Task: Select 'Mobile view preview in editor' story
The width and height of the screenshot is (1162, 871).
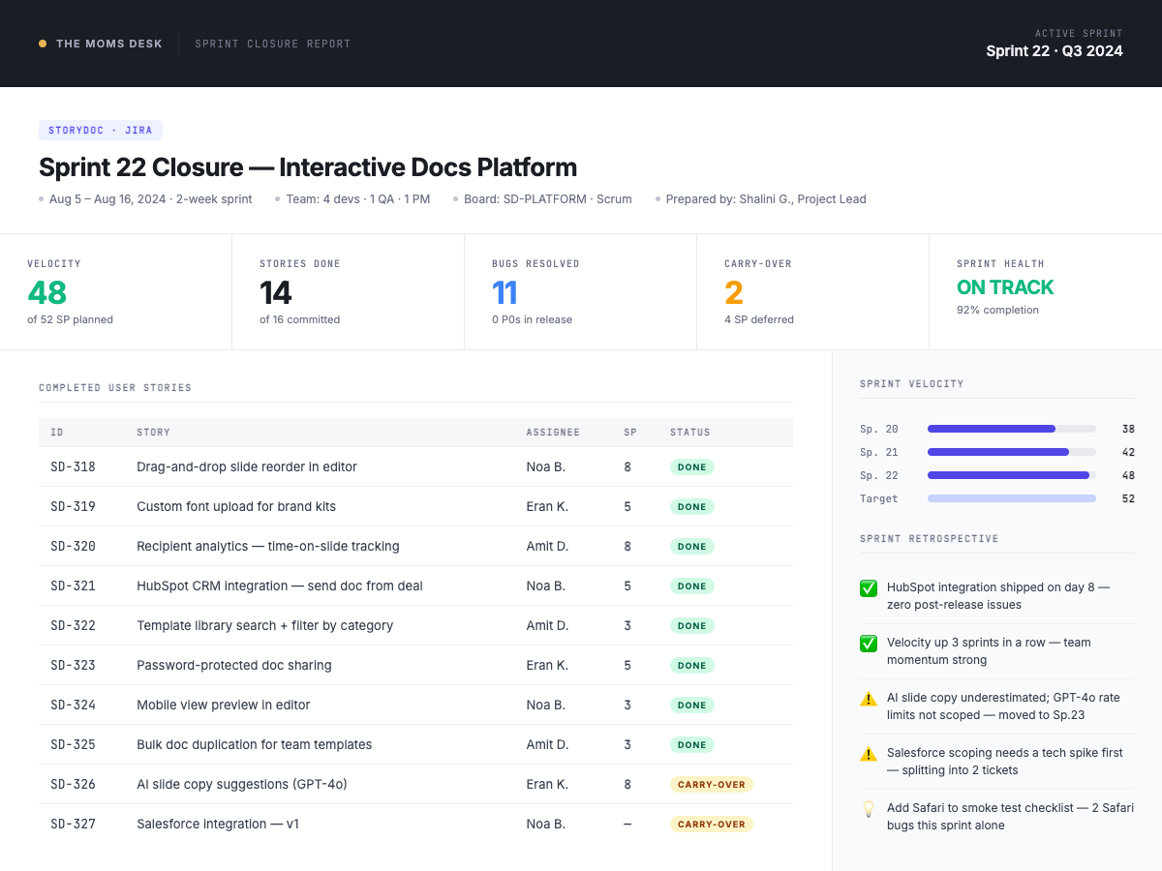Action: (x=224, y=705)
